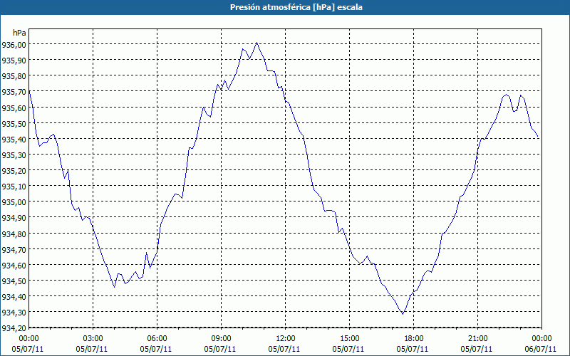
Task: Click the 934,30 y-axis value
Action: coord(14,313)
